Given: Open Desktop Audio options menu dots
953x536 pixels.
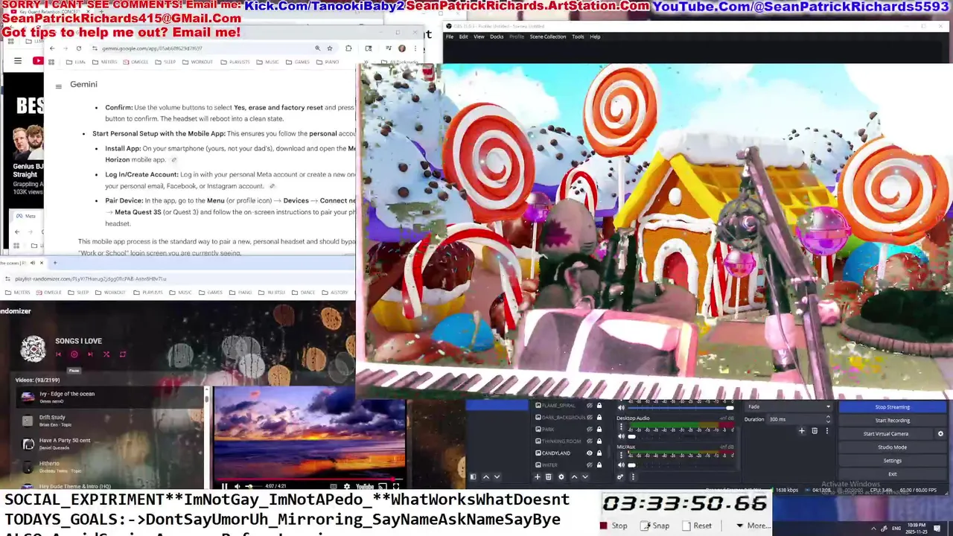Looking at the screenshot, I should [622, 427].
